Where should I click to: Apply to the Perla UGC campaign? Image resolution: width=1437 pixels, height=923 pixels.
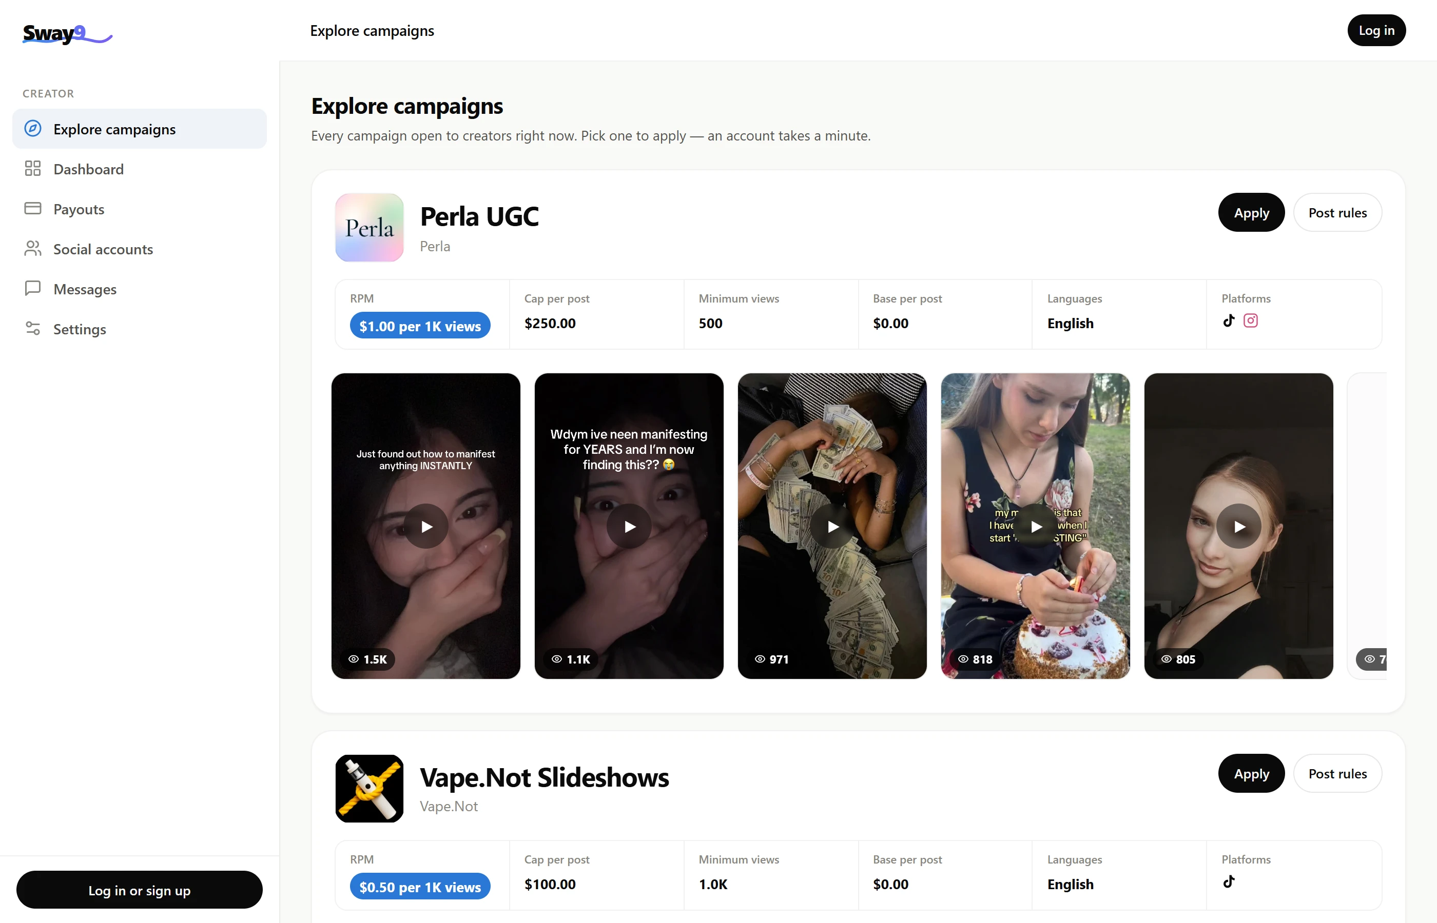click(1252, 213)
